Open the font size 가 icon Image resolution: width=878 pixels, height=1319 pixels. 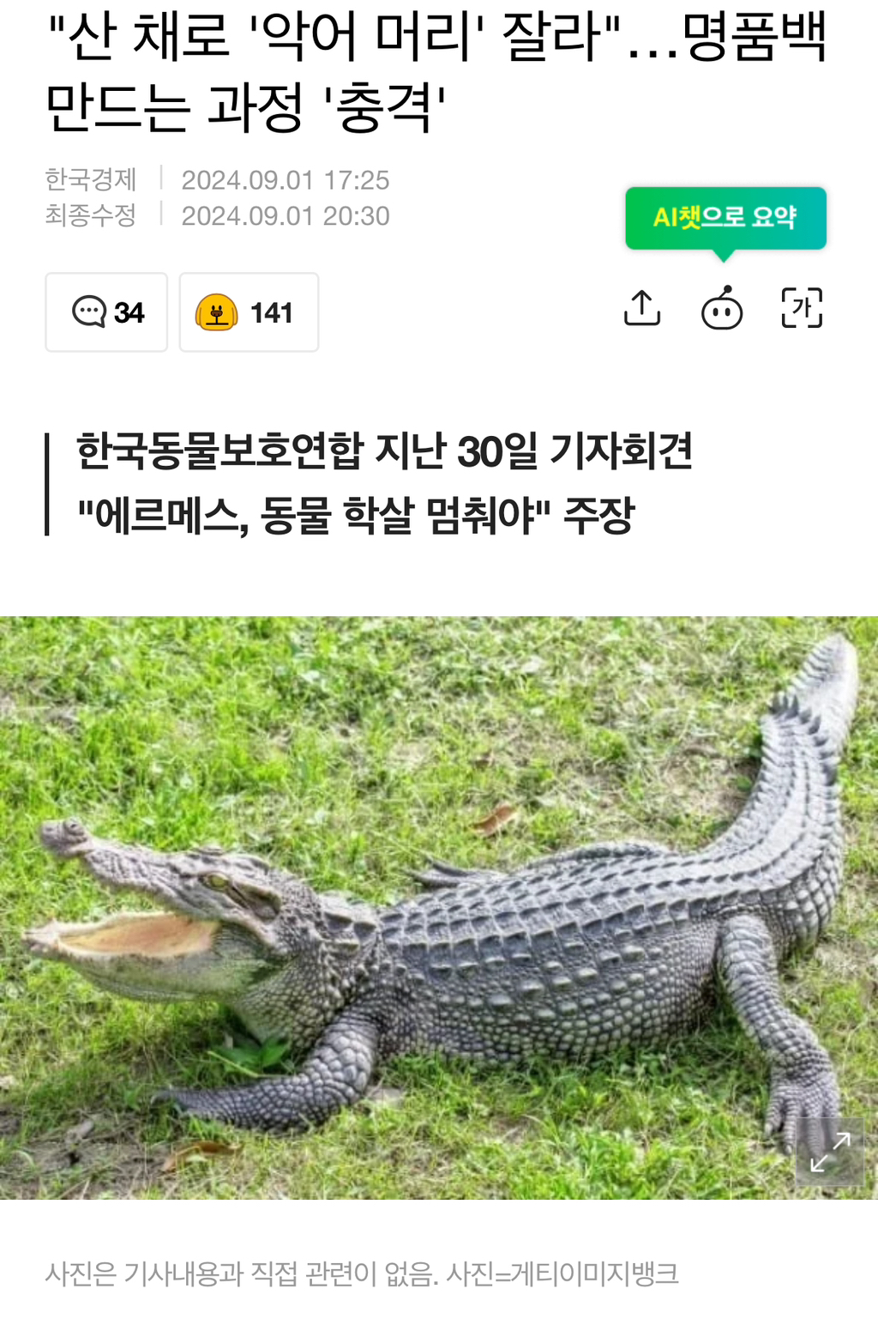802,308
